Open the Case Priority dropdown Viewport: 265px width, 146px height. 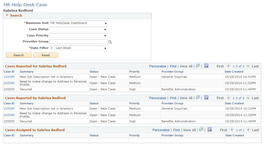coord(78,36)
